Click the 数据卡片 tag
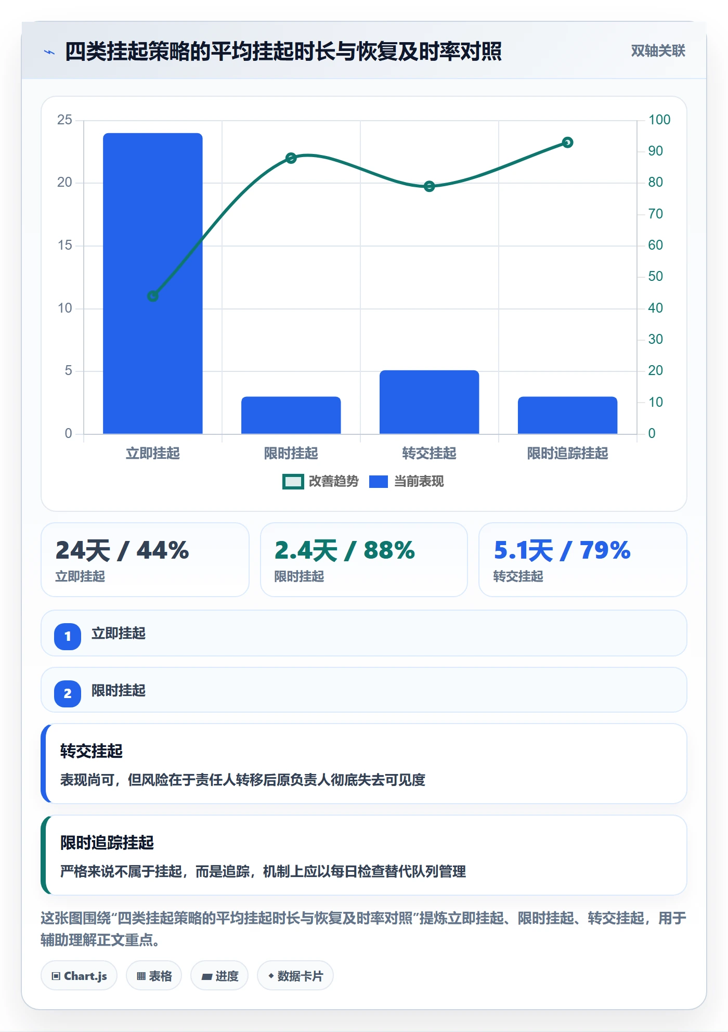This screenshot has height=1032, width=728. pyautogui.click(x=295, y=976)
